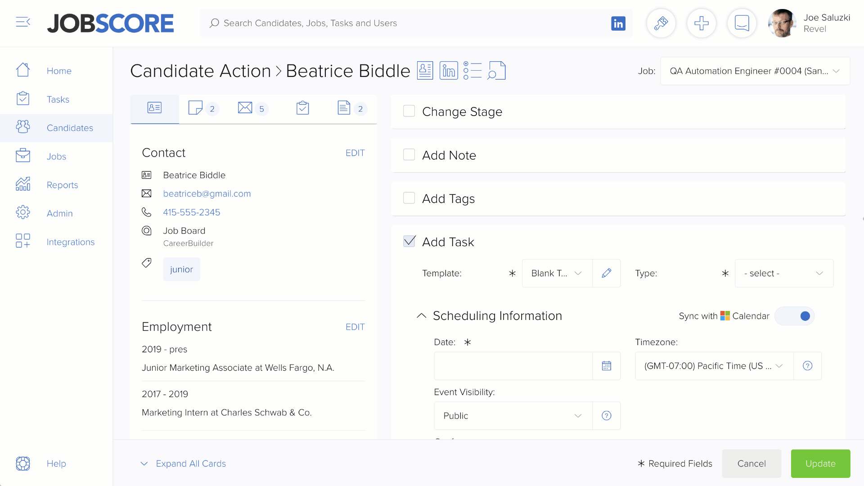Expand the Type dropdown selector
Image resolution: width=864 pixels, height=486 pixels.
(x=783, y=273)
